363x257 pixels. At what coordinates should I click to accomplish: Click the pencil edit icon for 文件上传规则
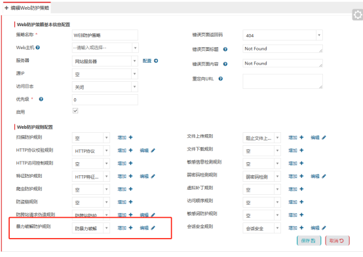tap(324, 137)
